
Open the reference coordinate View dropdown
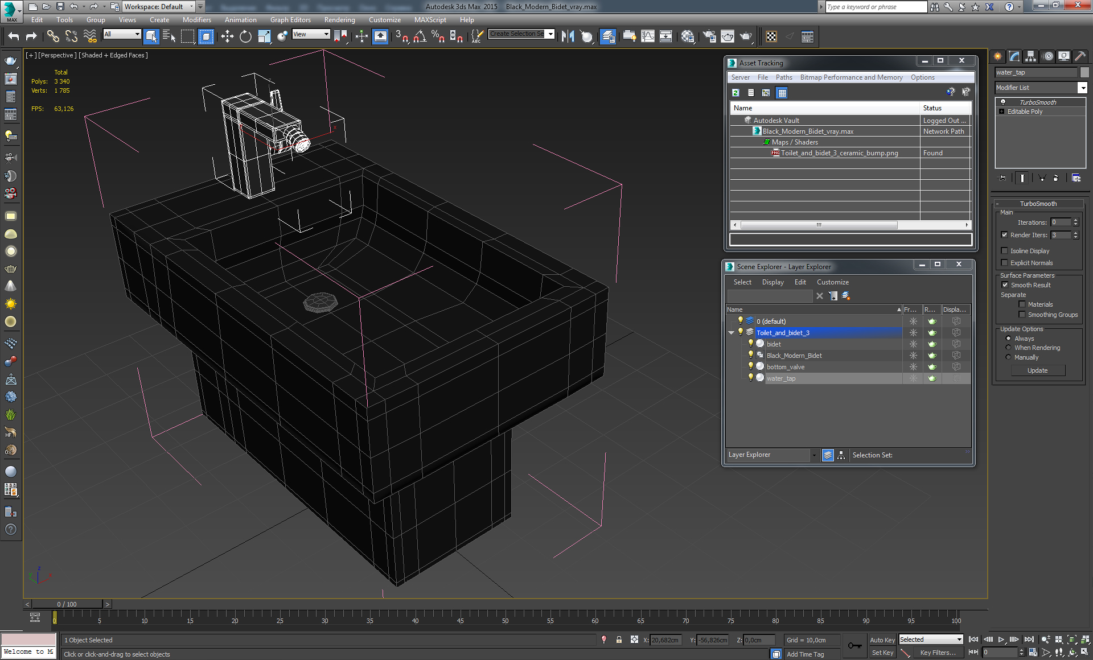(326, 34)
